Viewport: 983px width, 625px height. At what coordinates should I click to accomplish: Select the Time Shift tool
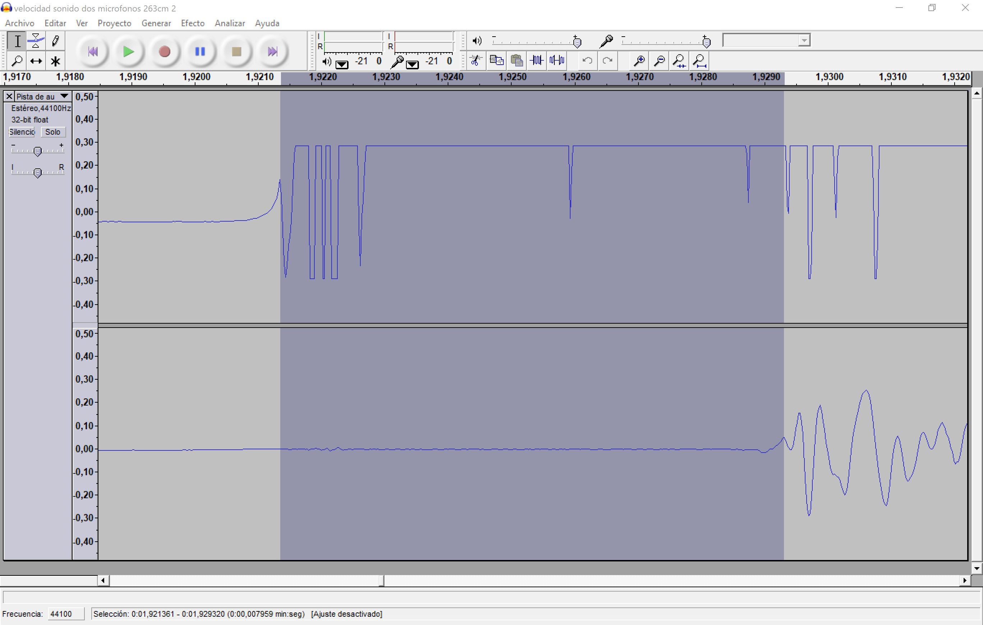click(x=36, y=61)
